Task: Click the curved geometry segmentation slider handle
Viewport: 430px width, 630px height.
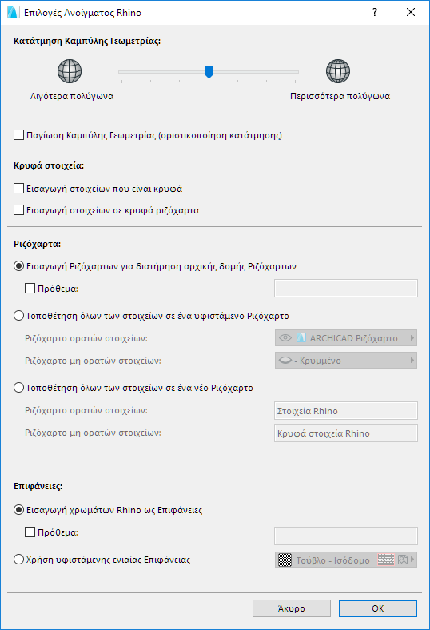Action: 209,72
